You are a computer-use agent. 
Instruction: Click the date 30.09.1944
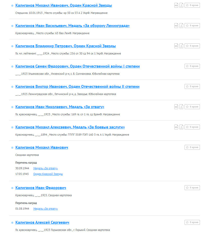(22, 168)
